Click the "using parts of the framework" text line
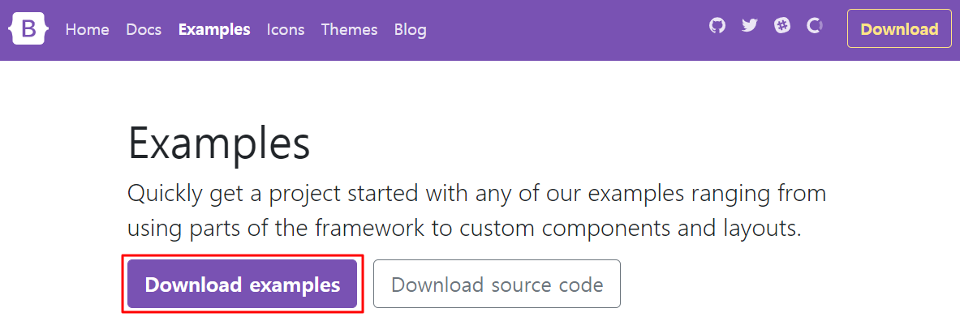This screenshot has height=334, width=960. (x=464, y=229)
